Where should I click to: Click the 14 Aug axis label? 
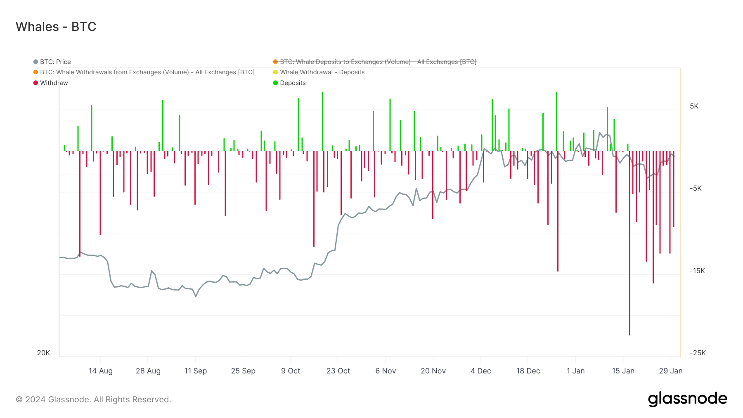coord(101,371)
